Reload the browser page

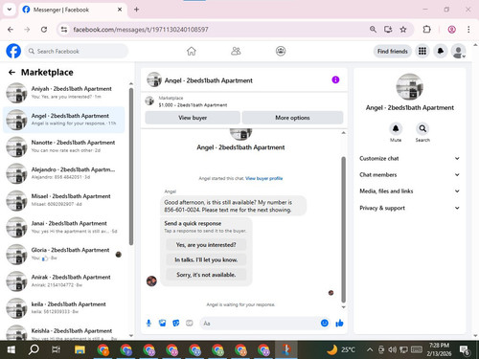pyautogui.click(x=44, y=30)
